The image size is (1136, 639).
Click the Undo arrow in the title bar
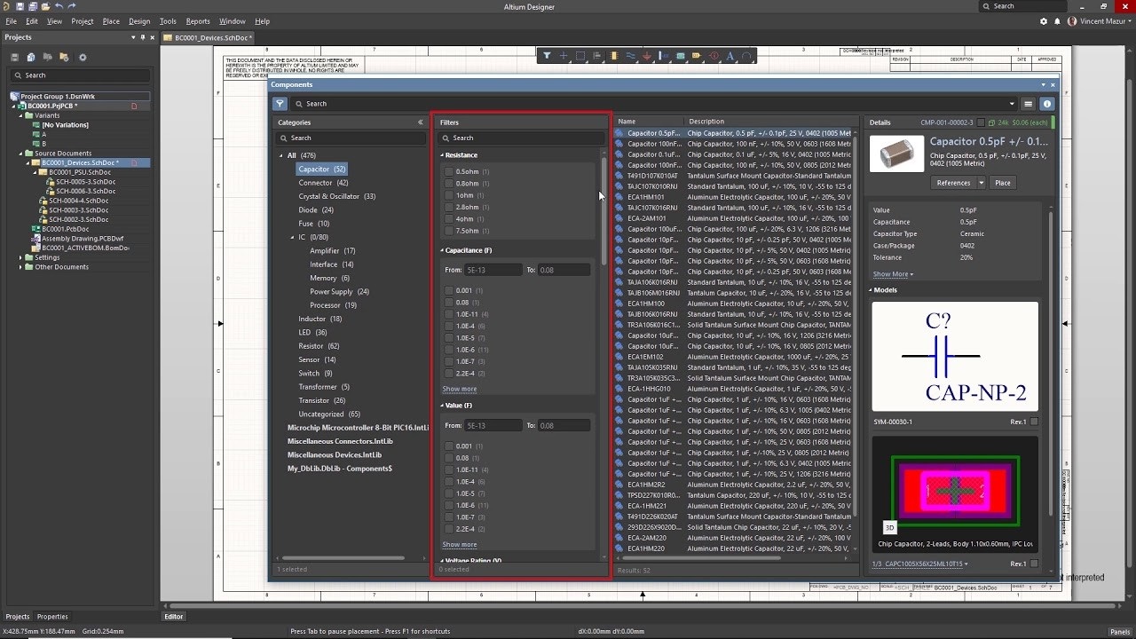point(59,6)
